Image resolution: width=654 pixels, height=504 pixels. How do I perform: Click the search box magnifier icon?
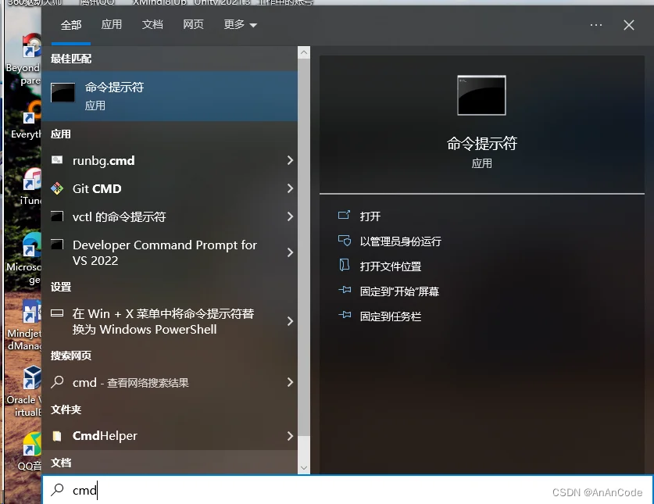point(57,490)
